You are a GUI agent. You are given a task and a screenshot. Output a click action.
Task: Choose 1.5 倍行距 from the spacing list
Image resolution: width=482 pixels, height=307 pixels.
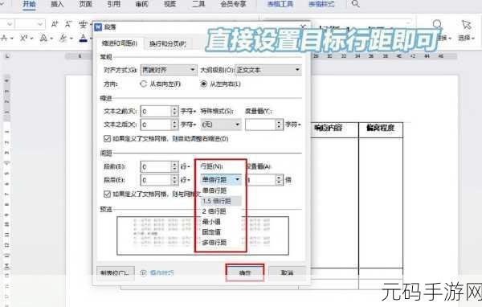point(221,201)
